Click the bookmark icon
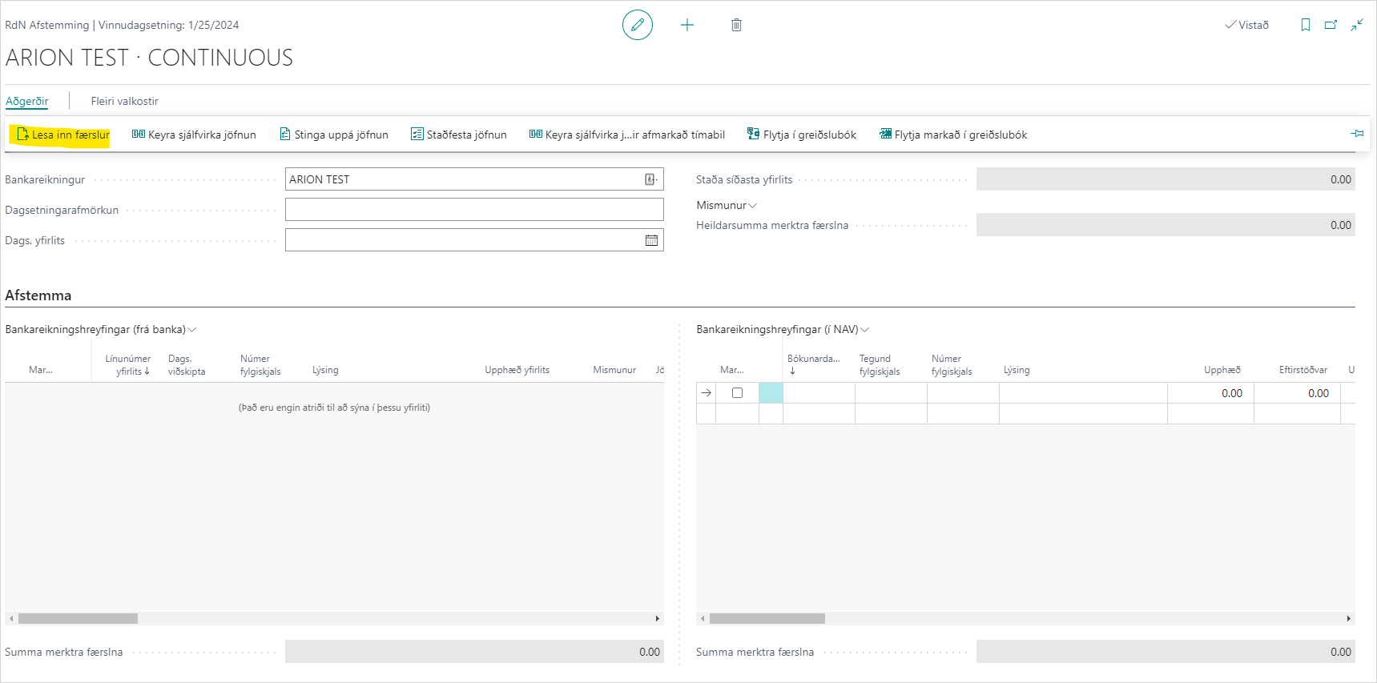1377x683 pixels. (x=1306, y=25)
